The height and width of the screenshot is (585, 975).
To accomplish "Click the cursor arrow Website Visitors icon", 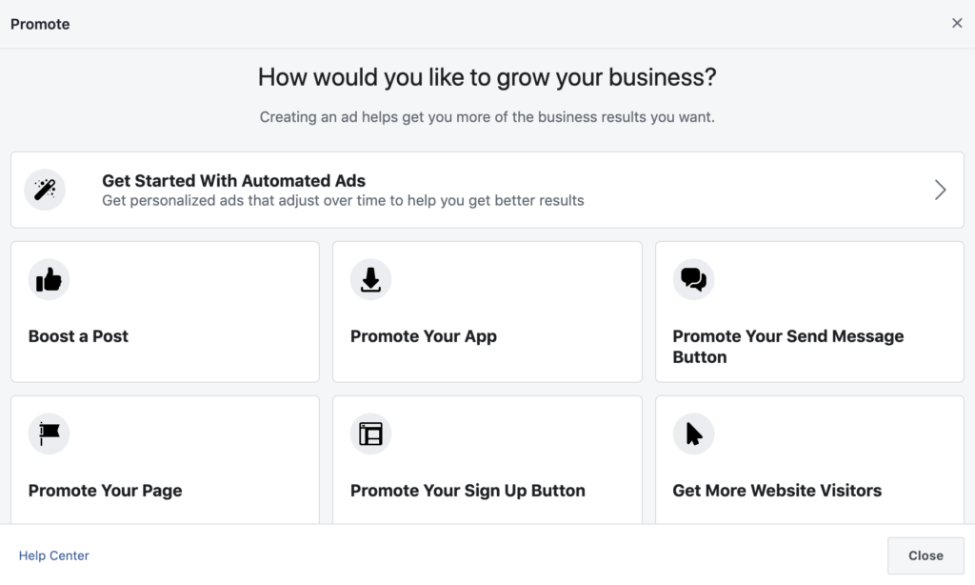I will (693, 434).
